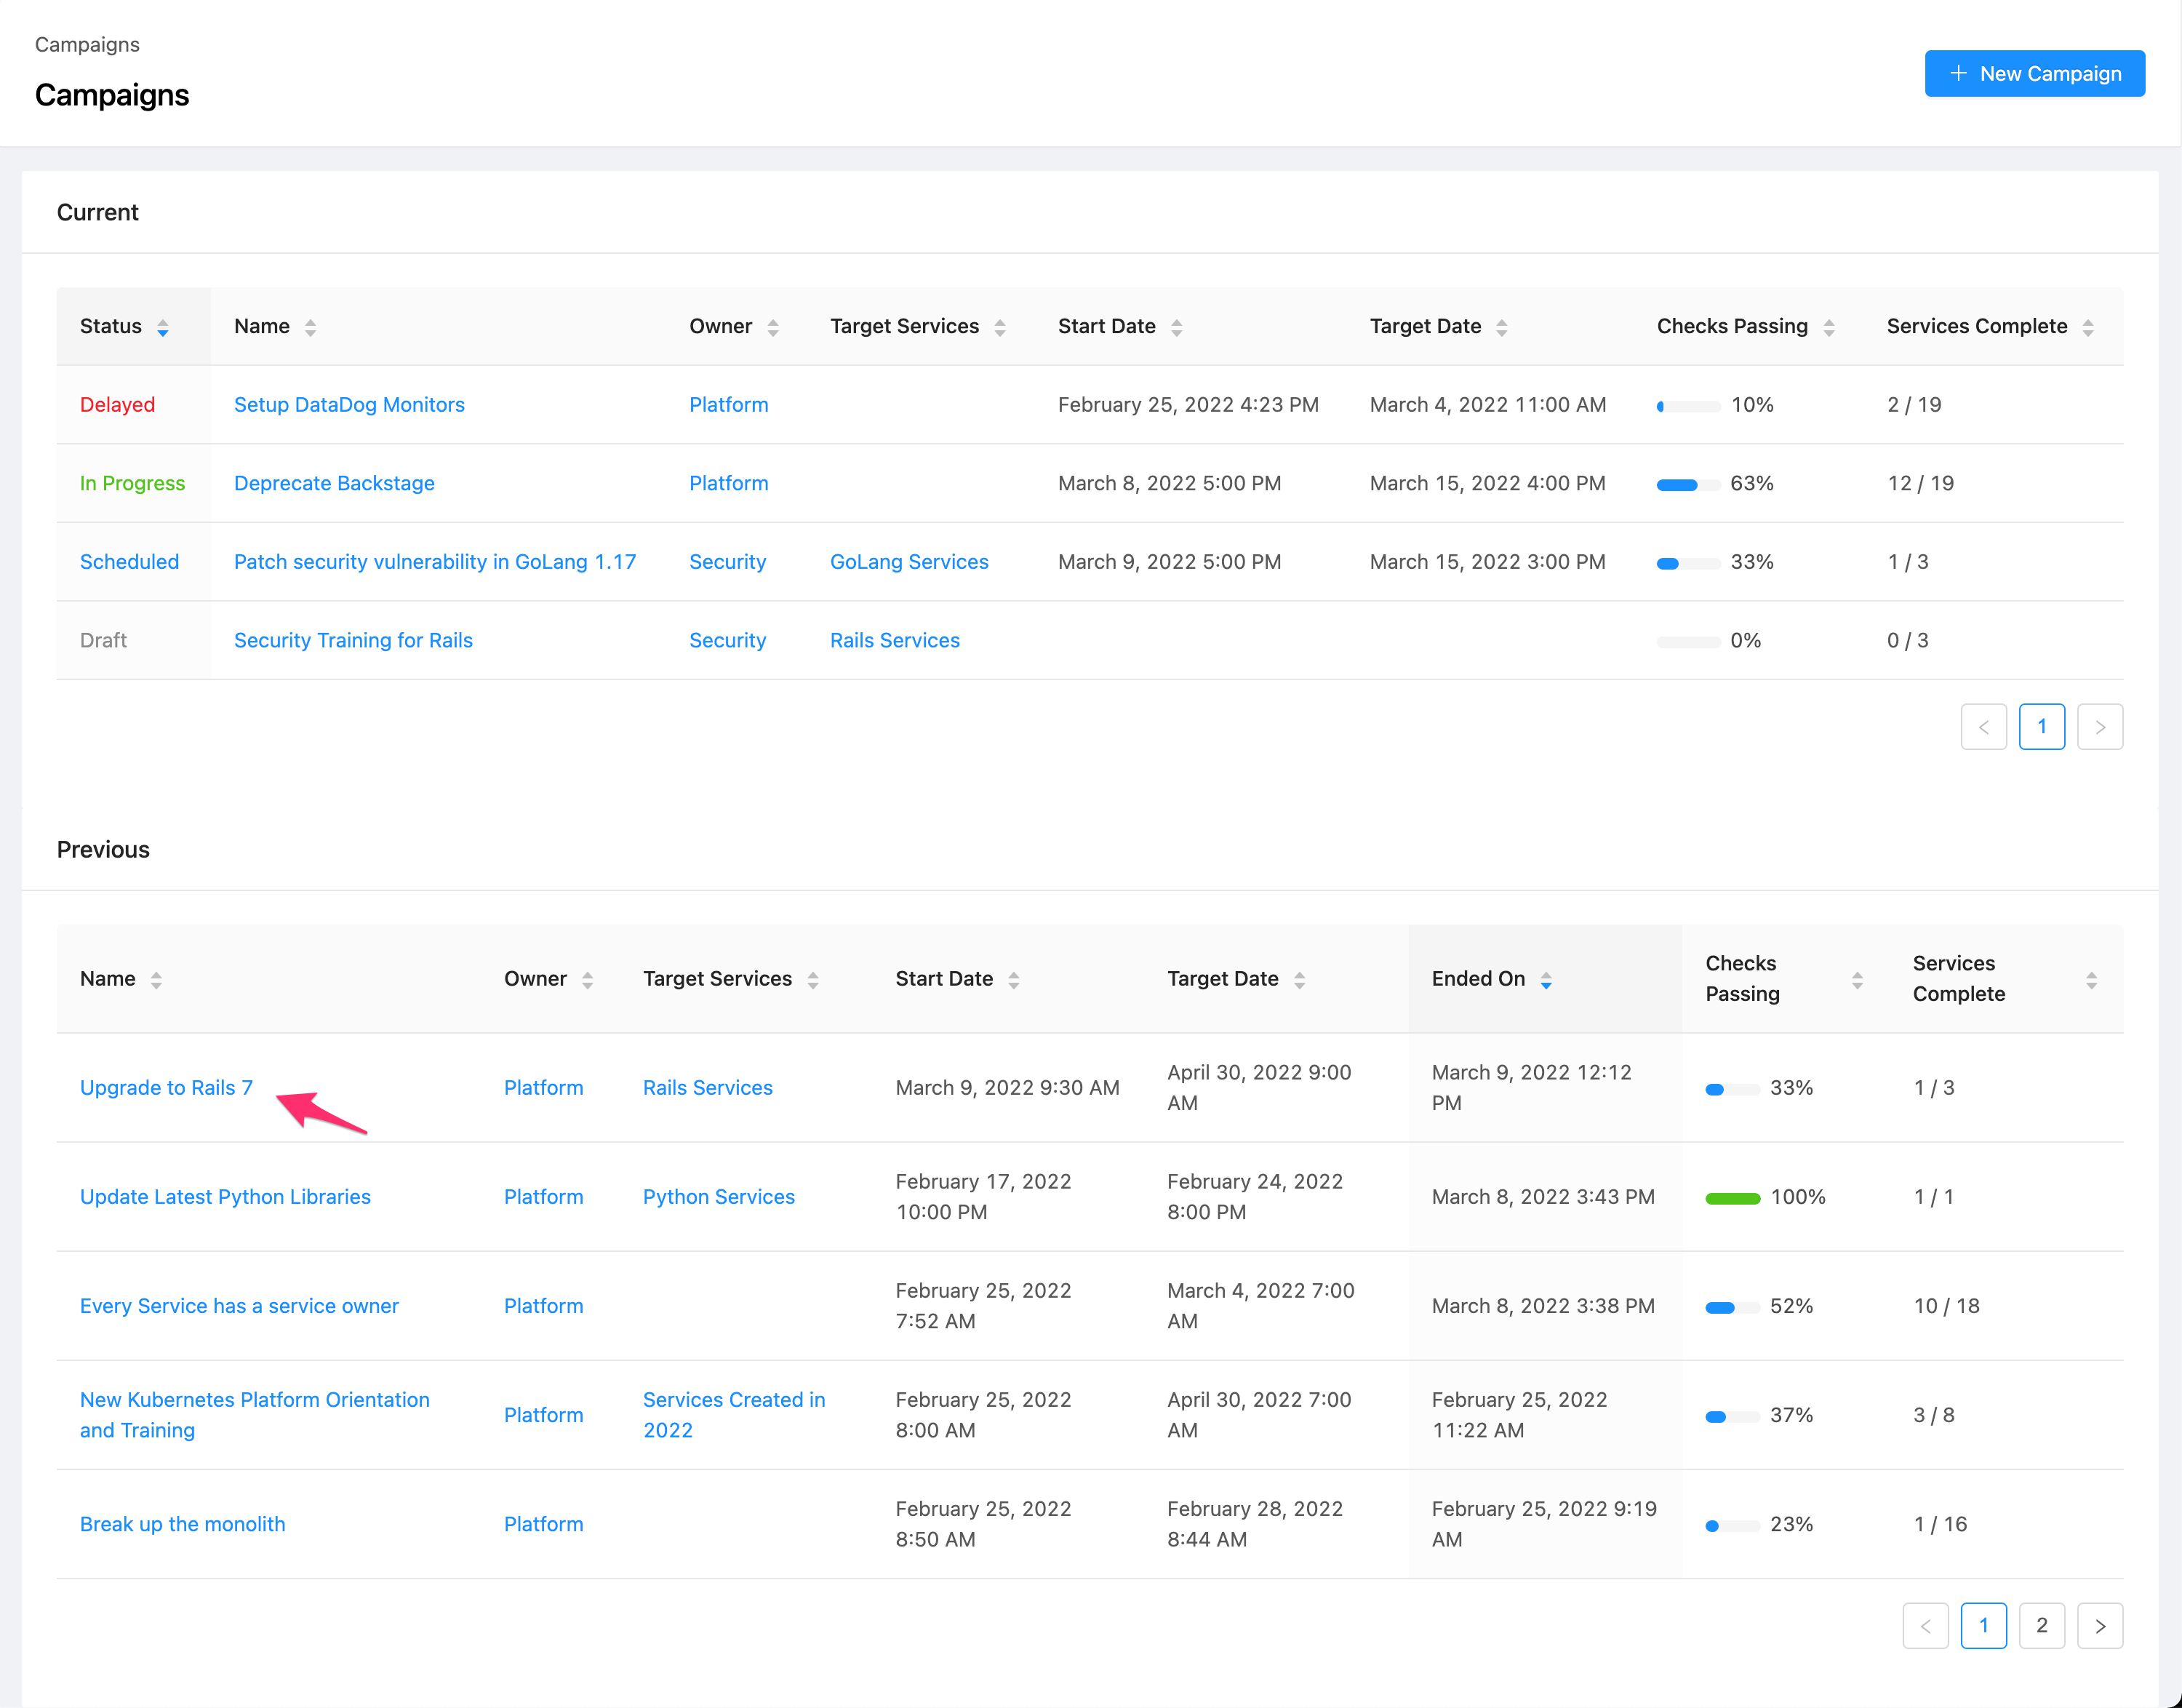Click Platform owner of Upgrade to Rails 7
This screenshot has width=2182, height=1708.
543,1088
